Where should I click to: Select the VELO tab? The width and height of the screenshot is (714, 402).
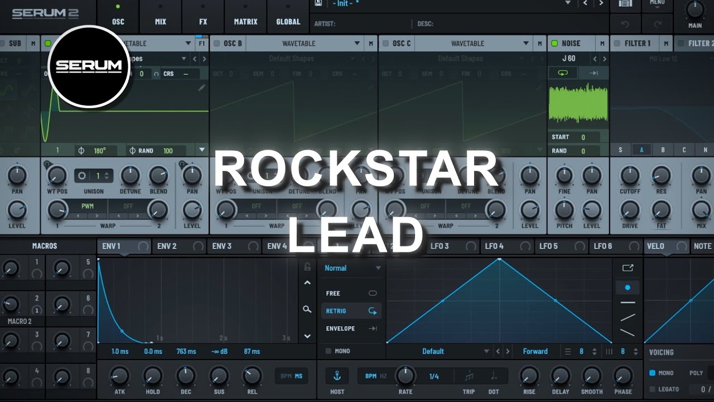667,246
